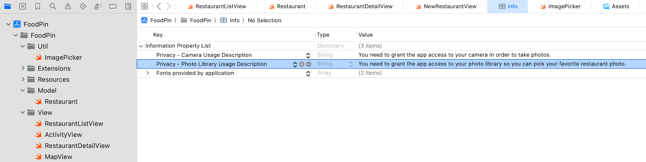Click the remove row minus button

pyautogui.click(x=309, y=64)
